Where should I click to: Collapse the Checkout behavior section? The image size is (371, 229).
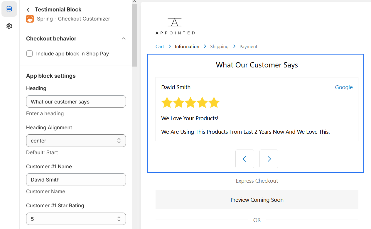tap(124, 38)
